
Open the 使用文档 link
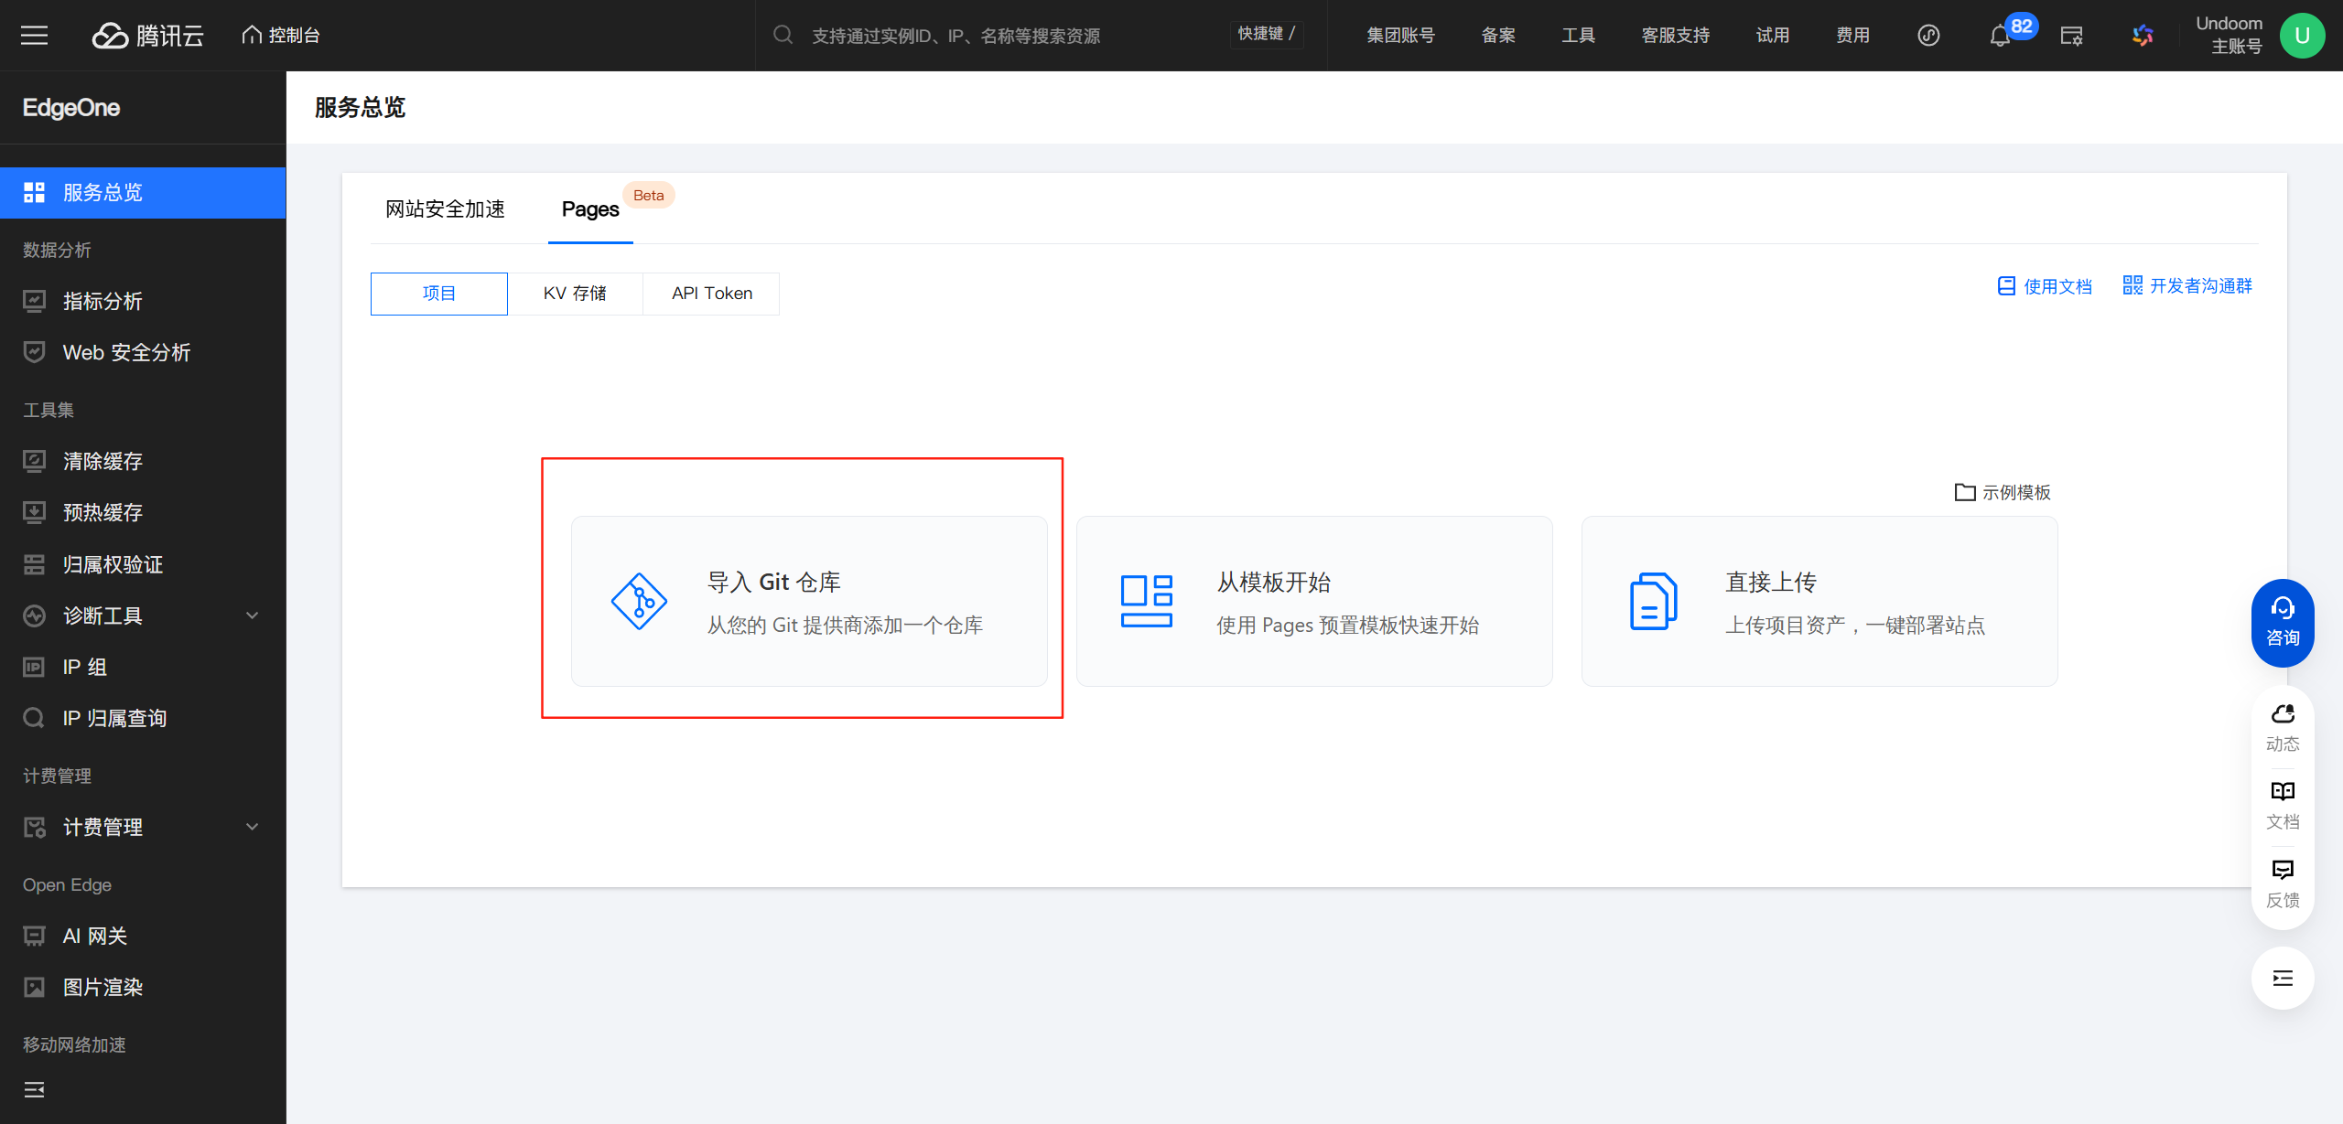pyautogui.click(x=2057, y=285)
